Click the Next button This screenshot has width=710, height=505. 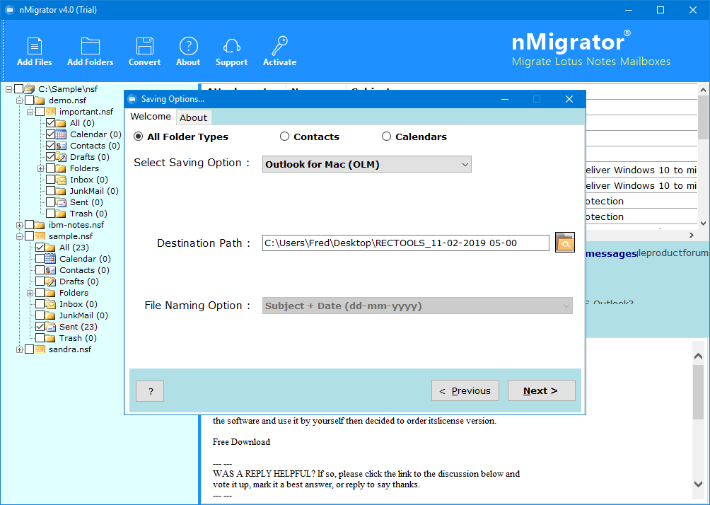click(x=541, y=390)
